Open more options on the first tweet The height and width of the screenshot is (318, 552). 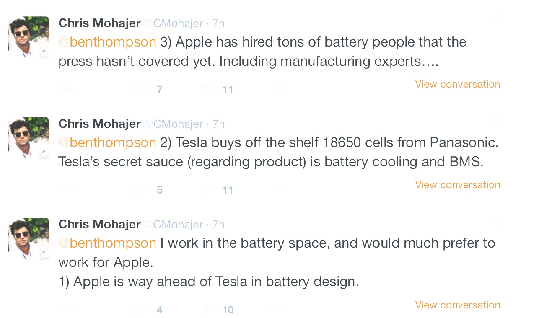point(279,89)
